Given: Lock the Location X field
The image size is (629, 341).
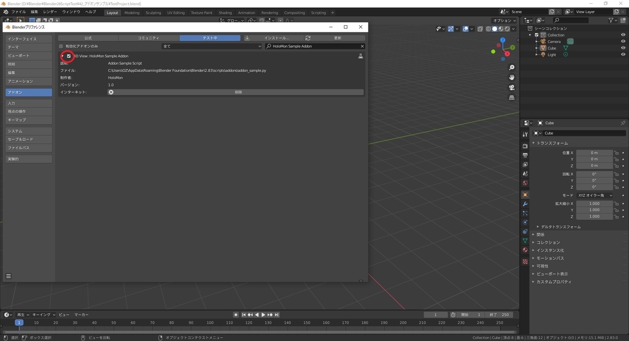Looking at the screenshot, I should click(616, 153).
